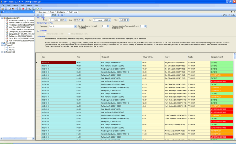The width and height of the screenshot is (236, 144).
Task: Select Tour 02 in navigation tree
Action: [12, 50]
